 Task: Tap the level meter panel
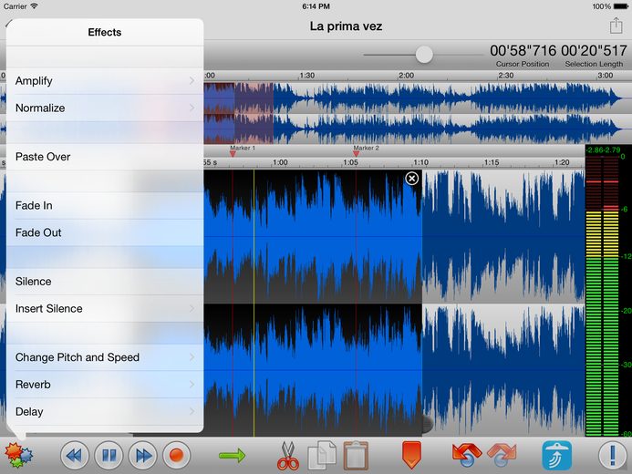608,291
